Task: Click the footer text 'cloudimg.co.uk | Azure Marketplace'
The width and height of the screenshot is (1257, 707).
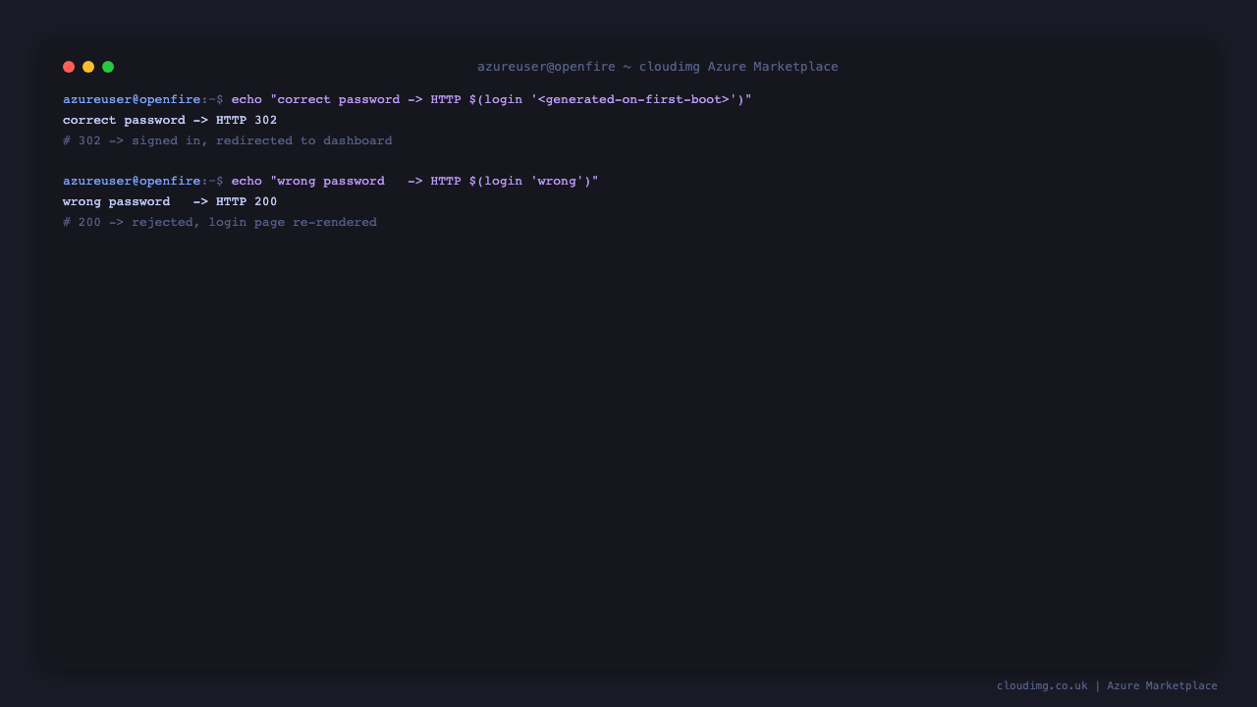Action: 1107,686
